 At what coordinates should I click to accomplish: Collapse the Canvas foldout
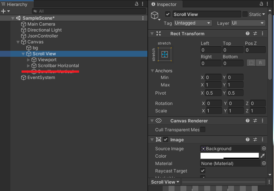(x=18, y=42)
